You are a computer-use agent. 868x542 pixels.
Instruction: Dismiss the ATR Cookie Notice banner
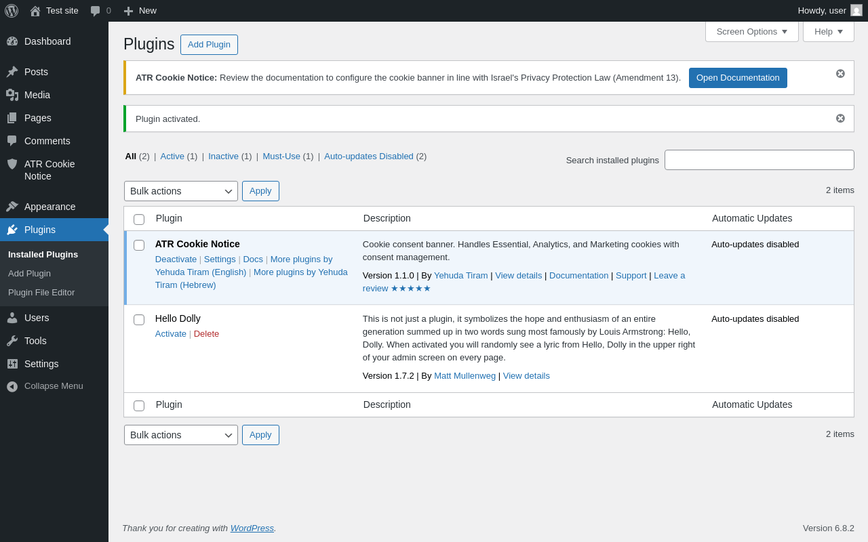(x=840, y=73)
